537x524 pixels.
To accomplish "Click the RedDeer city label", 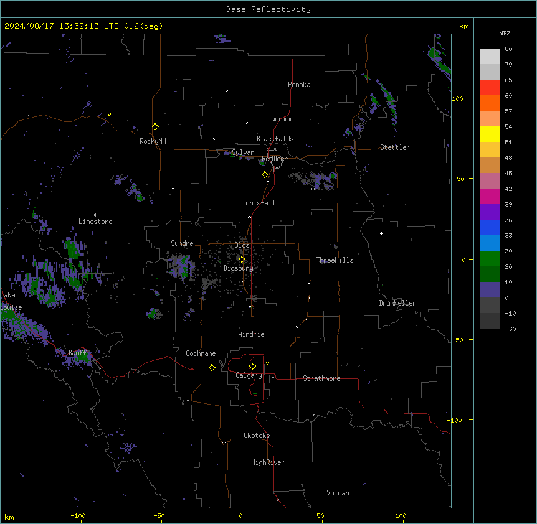I will click(x=274, y=159).
